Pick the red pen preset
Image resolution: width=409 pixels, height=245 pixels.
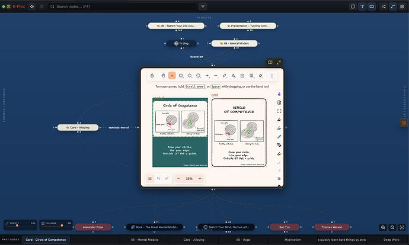pos(279,120)
